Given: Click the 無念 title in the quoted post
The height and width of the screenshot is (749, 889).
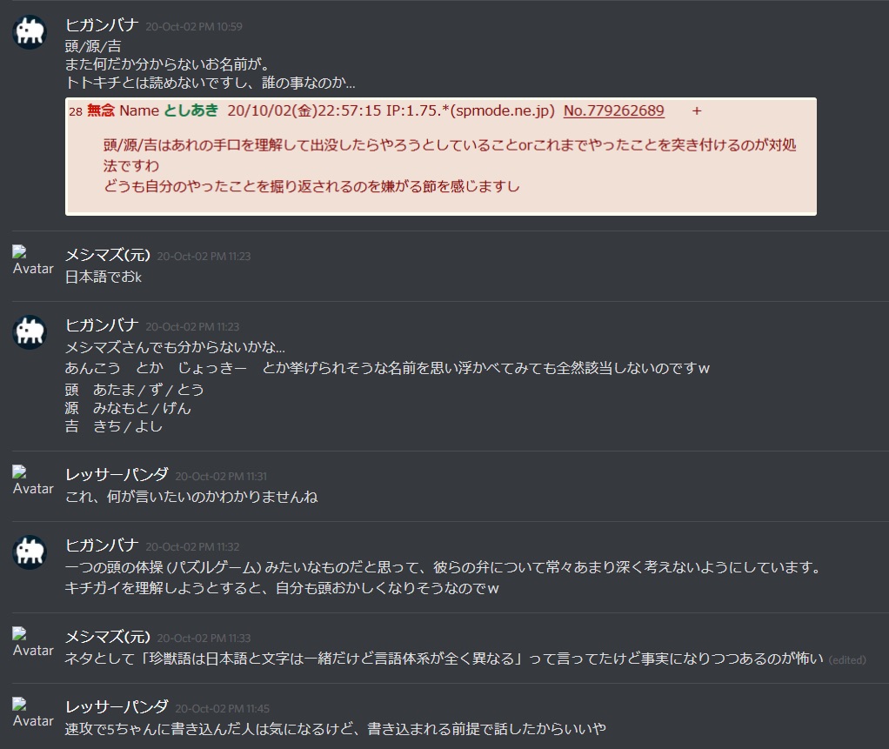Looking at the screenshot, I should coord(100,110).
